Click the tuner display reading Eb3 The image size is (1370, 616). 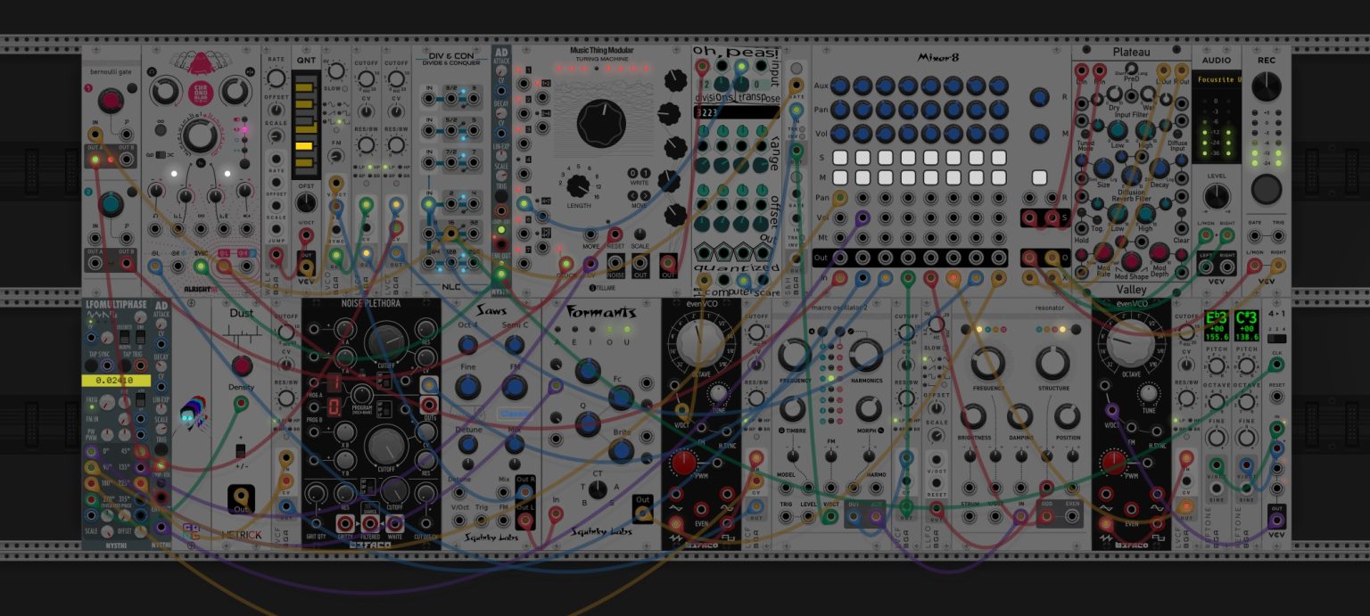click(x=1216, y=325)
